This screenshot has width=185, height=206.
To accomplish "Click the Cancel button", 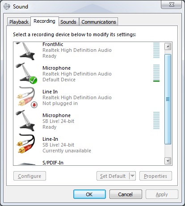I will (126, 194).
